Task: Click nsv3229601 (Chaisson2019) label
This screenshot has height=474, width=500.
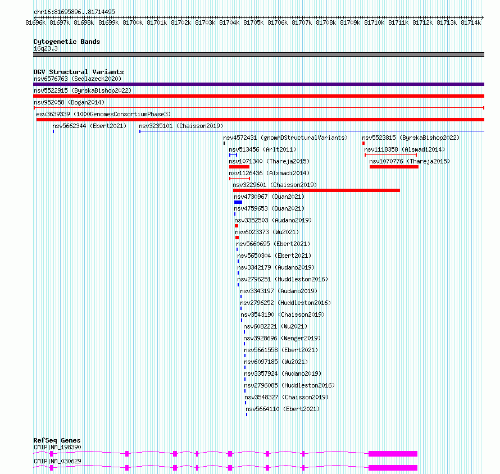Action: 275,185
